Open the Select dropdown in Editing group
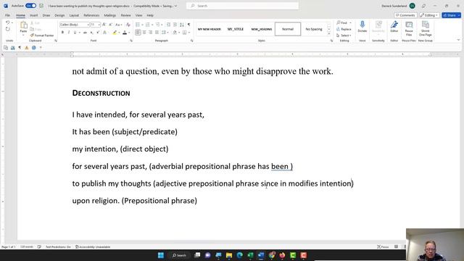The height and width of the screenshot is (261, 464). pos(344,36)
